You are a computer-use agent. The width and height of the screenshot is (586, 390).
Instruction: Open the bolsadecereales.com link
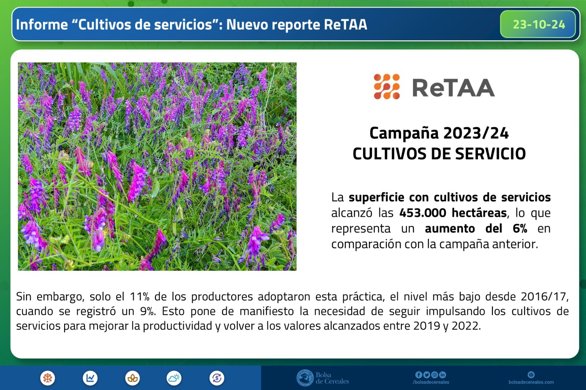coord(531,382)
